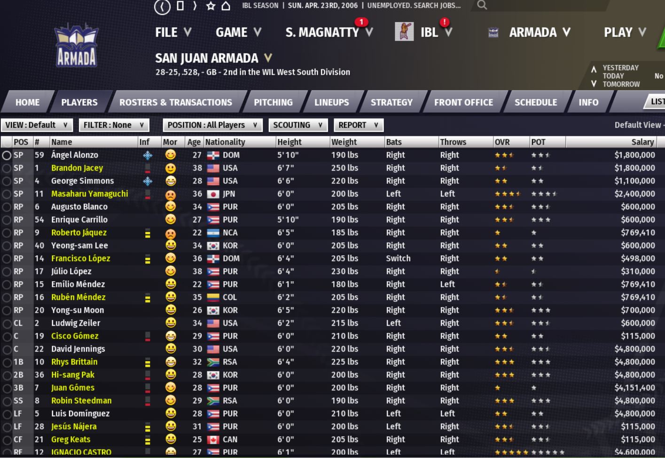Screen dimensions: 665x458
Task: Click the Canada flag for Greg Keats
Action: click(213, 440)
